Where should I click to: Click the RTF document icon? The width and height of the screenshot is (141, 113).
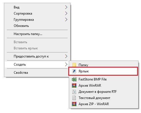click(74, 92)
